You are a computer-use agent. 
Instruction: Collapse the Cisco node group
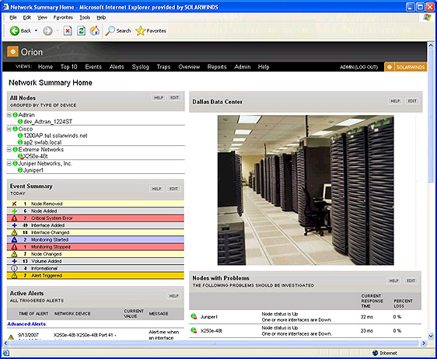pos(9,129)
